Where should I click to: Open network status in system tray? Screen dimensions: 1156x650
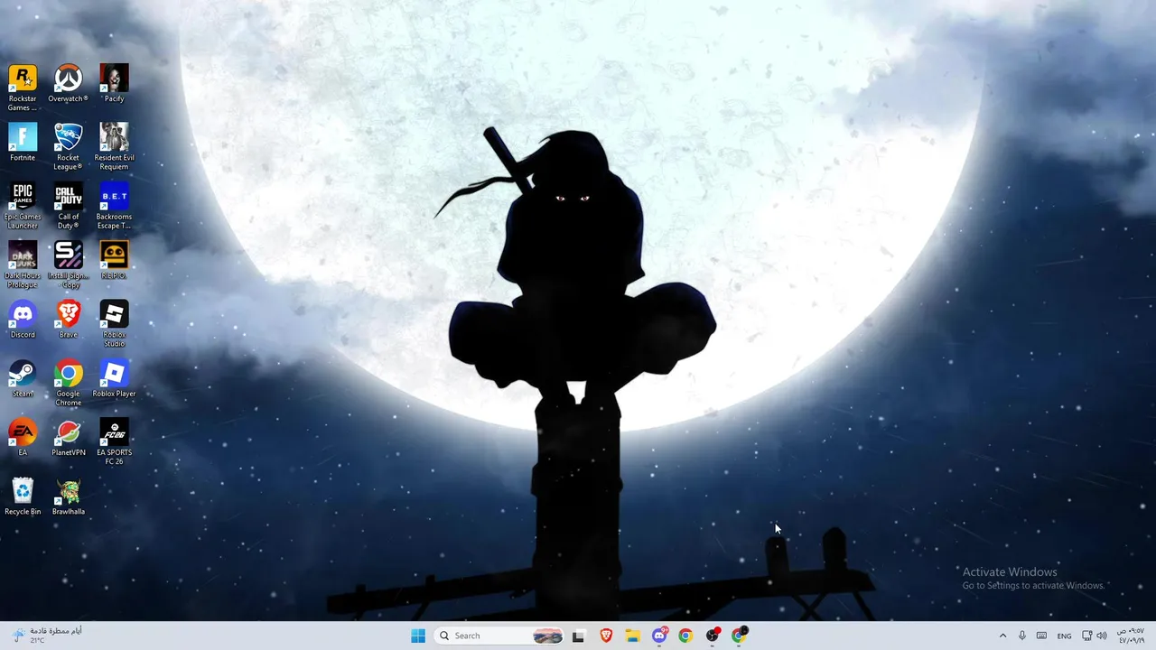[x=1087, y=636]
